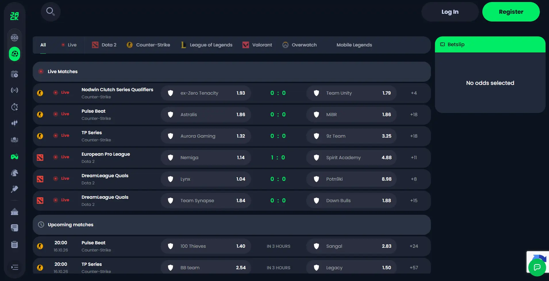Screen dimensions: 549x281
Task: Expand +24 markets for 100 Thieves match
Action: pyautogui.click(x=414, y=246)
